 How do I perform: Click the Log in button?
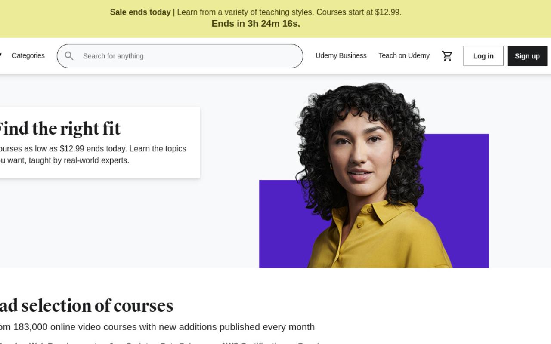483,56
